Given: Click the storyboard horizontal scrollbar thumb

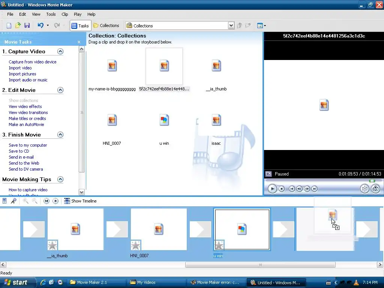Looking at the screenshot, I should [x=260, y=265].
